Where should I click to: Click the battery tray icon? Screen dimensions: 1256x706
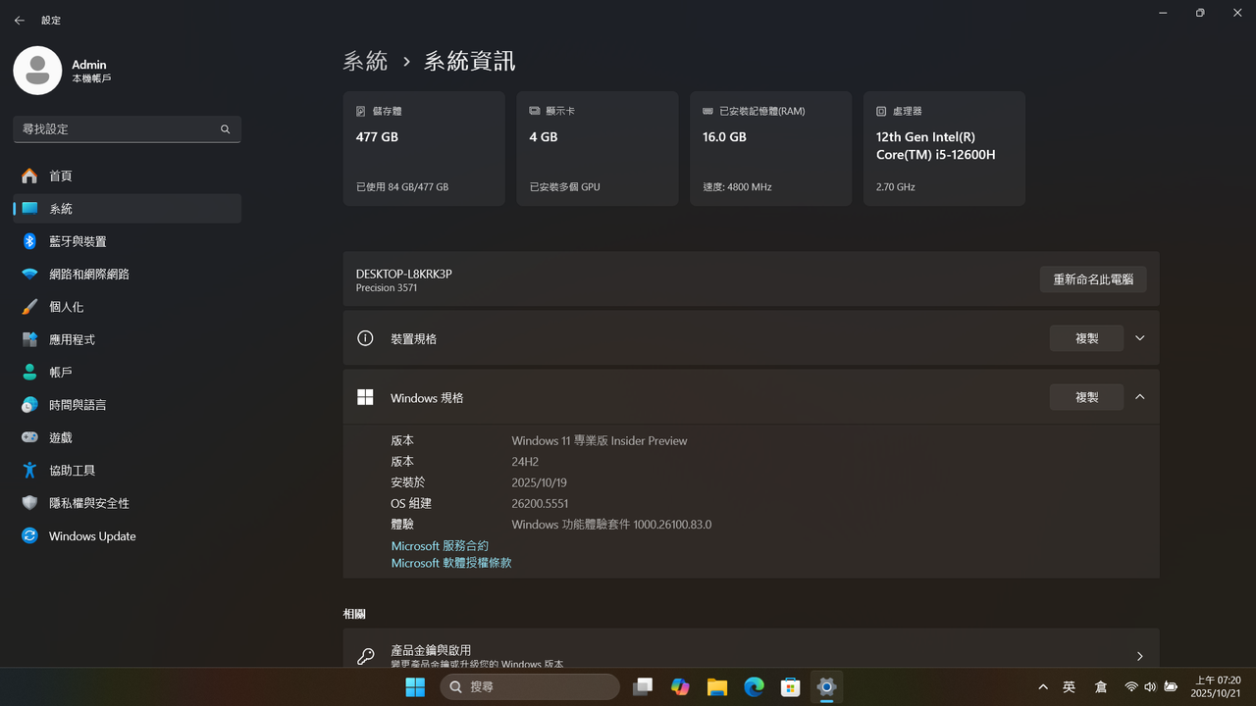(1171, 687)
